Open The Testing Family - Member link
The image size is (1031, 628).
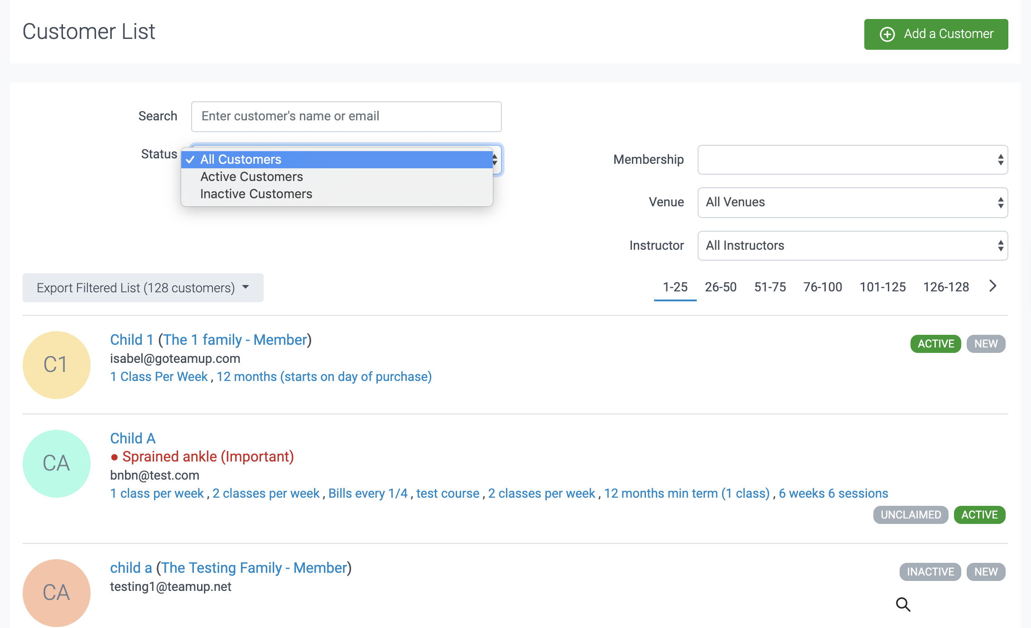[x=254, y=568]
